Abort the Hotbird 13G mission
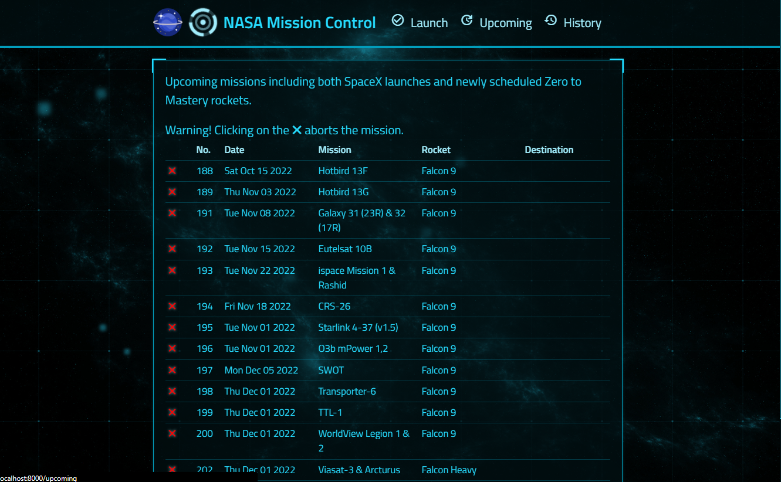 tap(173, 192)
